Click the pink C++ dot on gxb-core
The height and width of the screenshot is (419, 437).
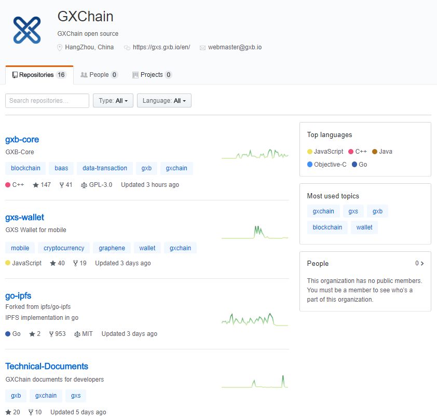tap(8, 185)
